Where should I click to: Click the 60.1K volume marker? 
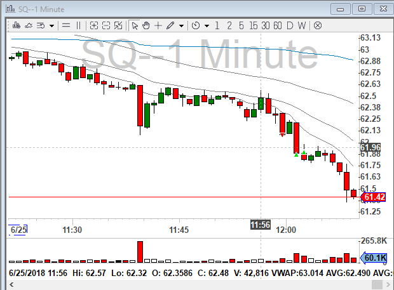click(374, 258)
